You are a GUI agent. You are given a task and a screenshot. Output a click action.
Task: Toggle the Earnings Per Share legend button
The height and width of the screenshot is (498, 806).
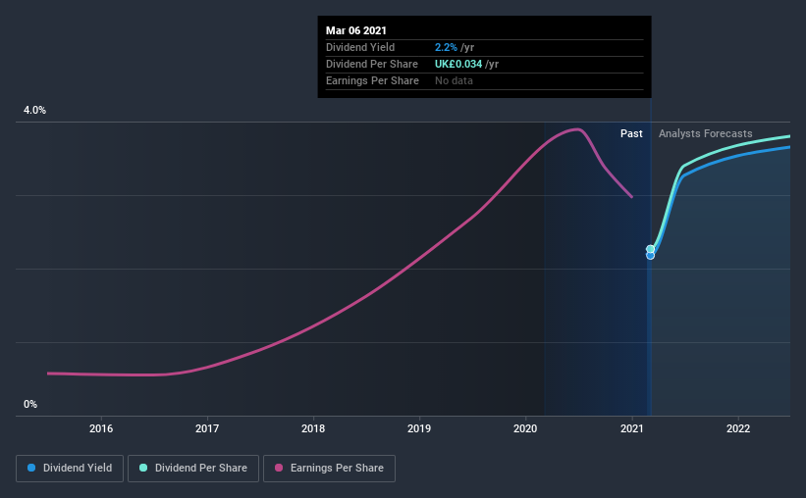[x=329, y=469]
